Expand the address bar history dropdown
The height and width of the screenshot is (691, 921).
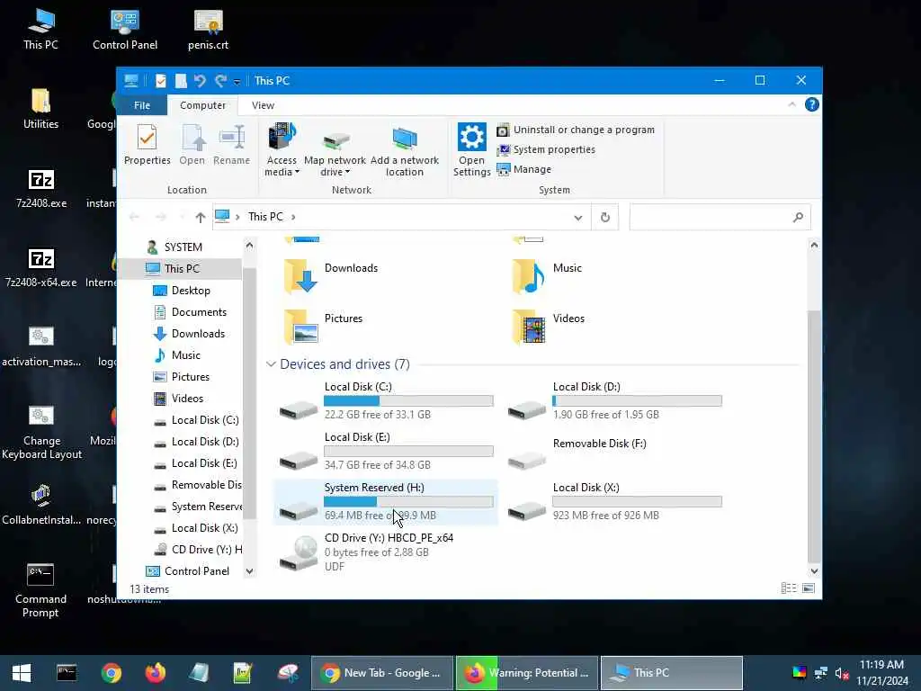point(578,218)
